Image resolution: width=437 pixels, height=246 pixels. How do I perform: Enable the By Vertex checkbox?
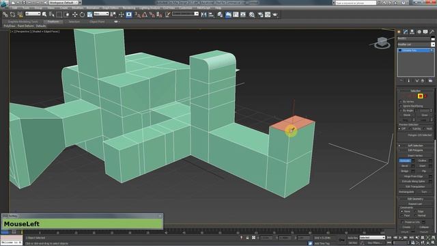401,102
